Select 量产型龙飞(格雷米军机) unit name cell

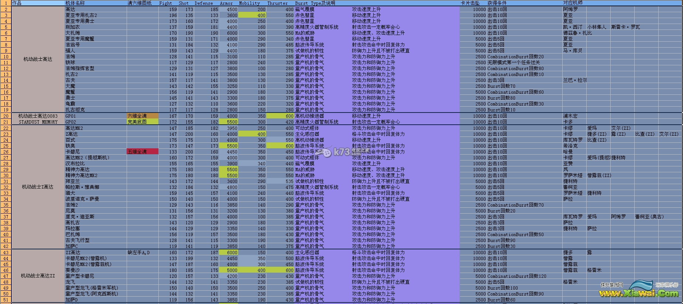[x=96, y=288]
